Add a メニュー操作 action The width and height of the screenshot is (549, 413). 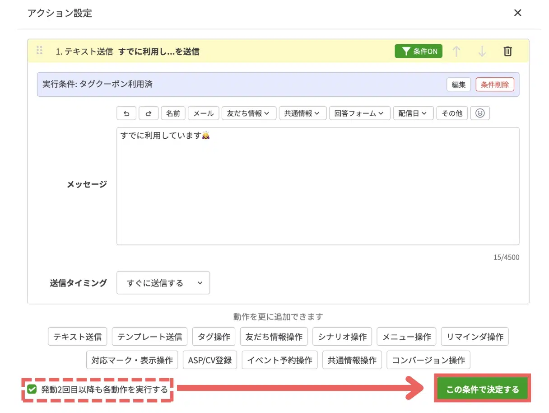(406, 337)
